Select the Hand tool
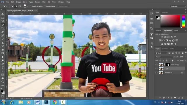This screenshot has height=105, width=187. coord(3,78)
